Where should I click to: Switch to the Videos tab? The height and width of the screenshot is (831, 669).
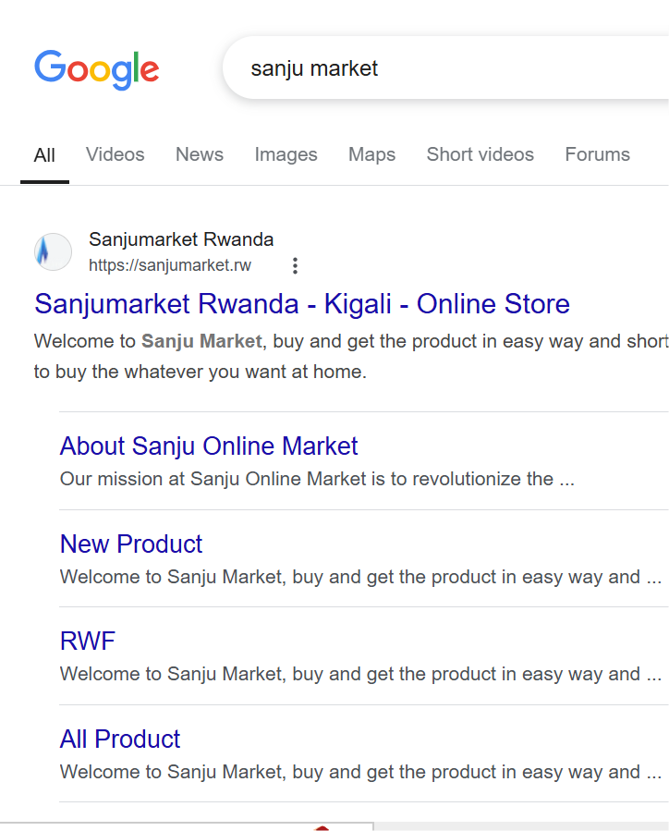point(115,154)
